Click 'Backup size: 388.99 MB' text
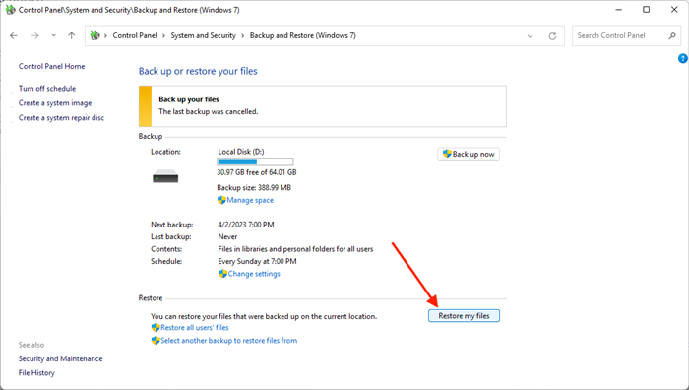This screenshot has width=689, height=390. tap(254, 188)
